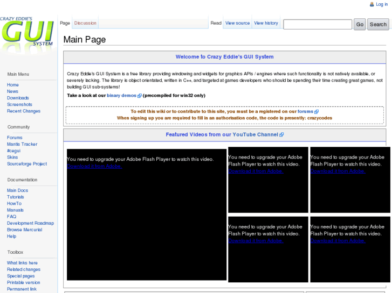Open the Development Roadmap link
The height and width of the screenshot is (293, 392).
tap(30, 223)
